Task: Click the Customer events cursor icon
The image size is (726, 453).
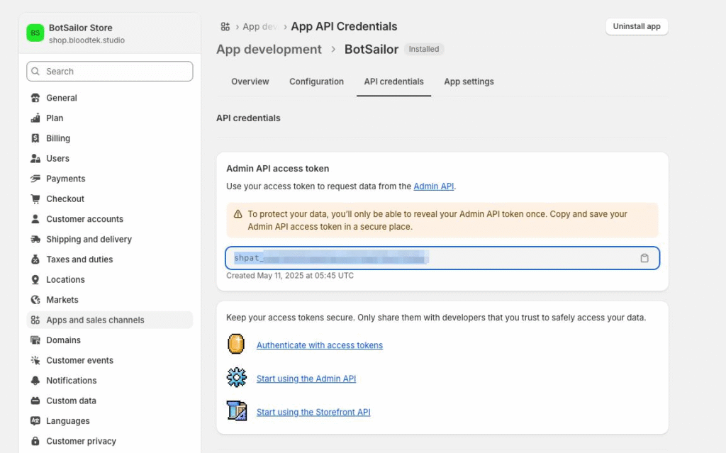Action: 35,360
